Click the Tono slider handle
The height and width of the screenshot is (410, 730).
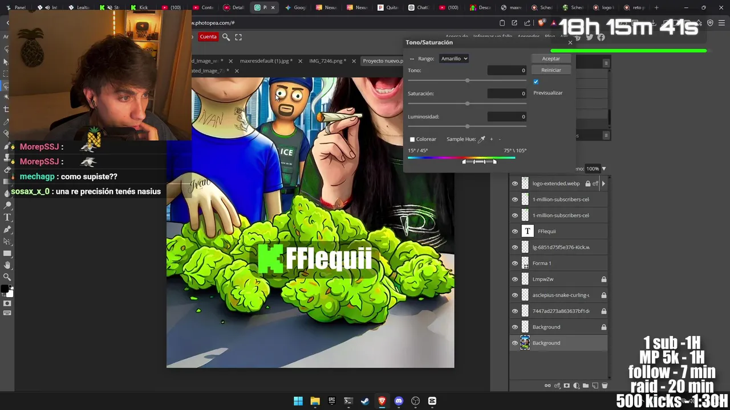[x=468, y=80]
